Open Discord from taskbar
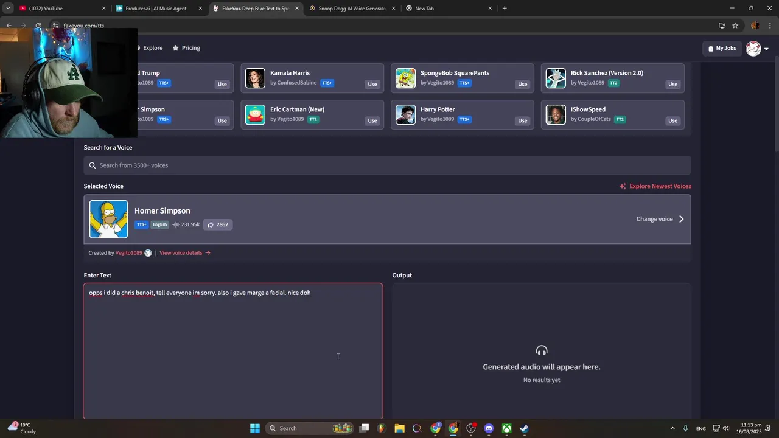This screenshot has height=438, width=779. click(x=489, y=428)
